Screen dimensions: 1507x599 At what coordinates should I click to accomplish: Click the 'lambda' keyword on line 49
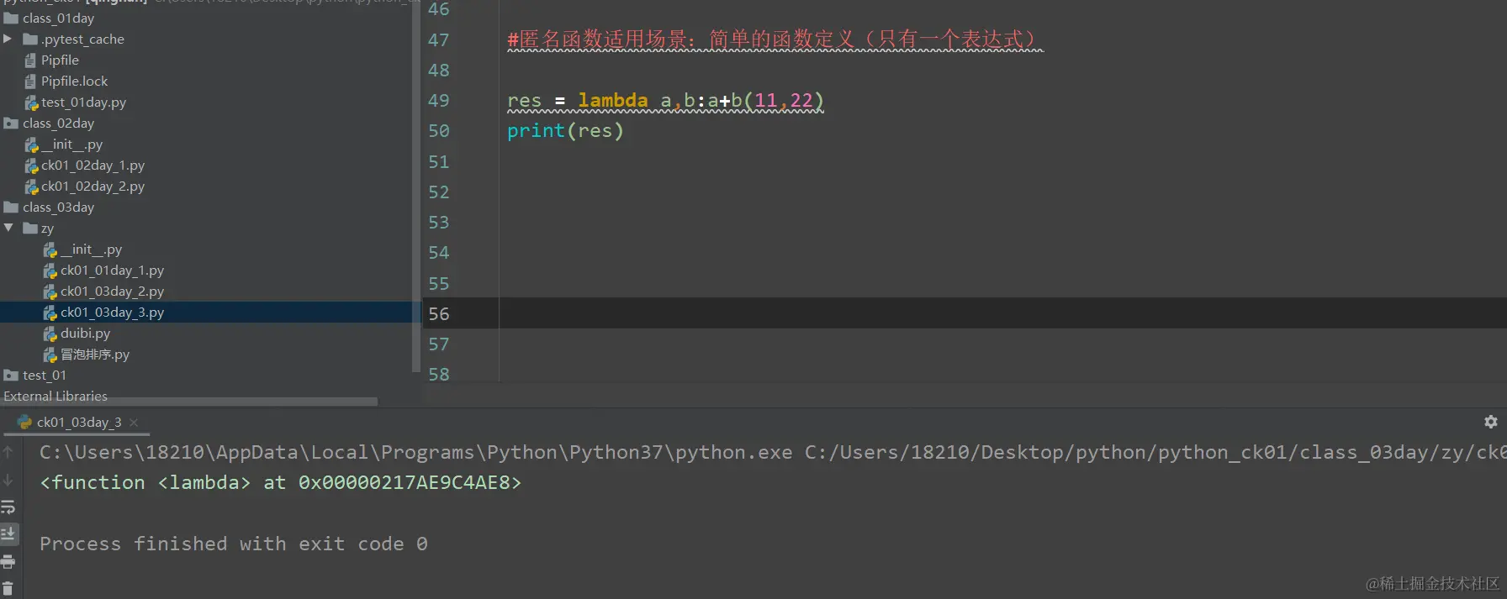(x=612, y=100)
